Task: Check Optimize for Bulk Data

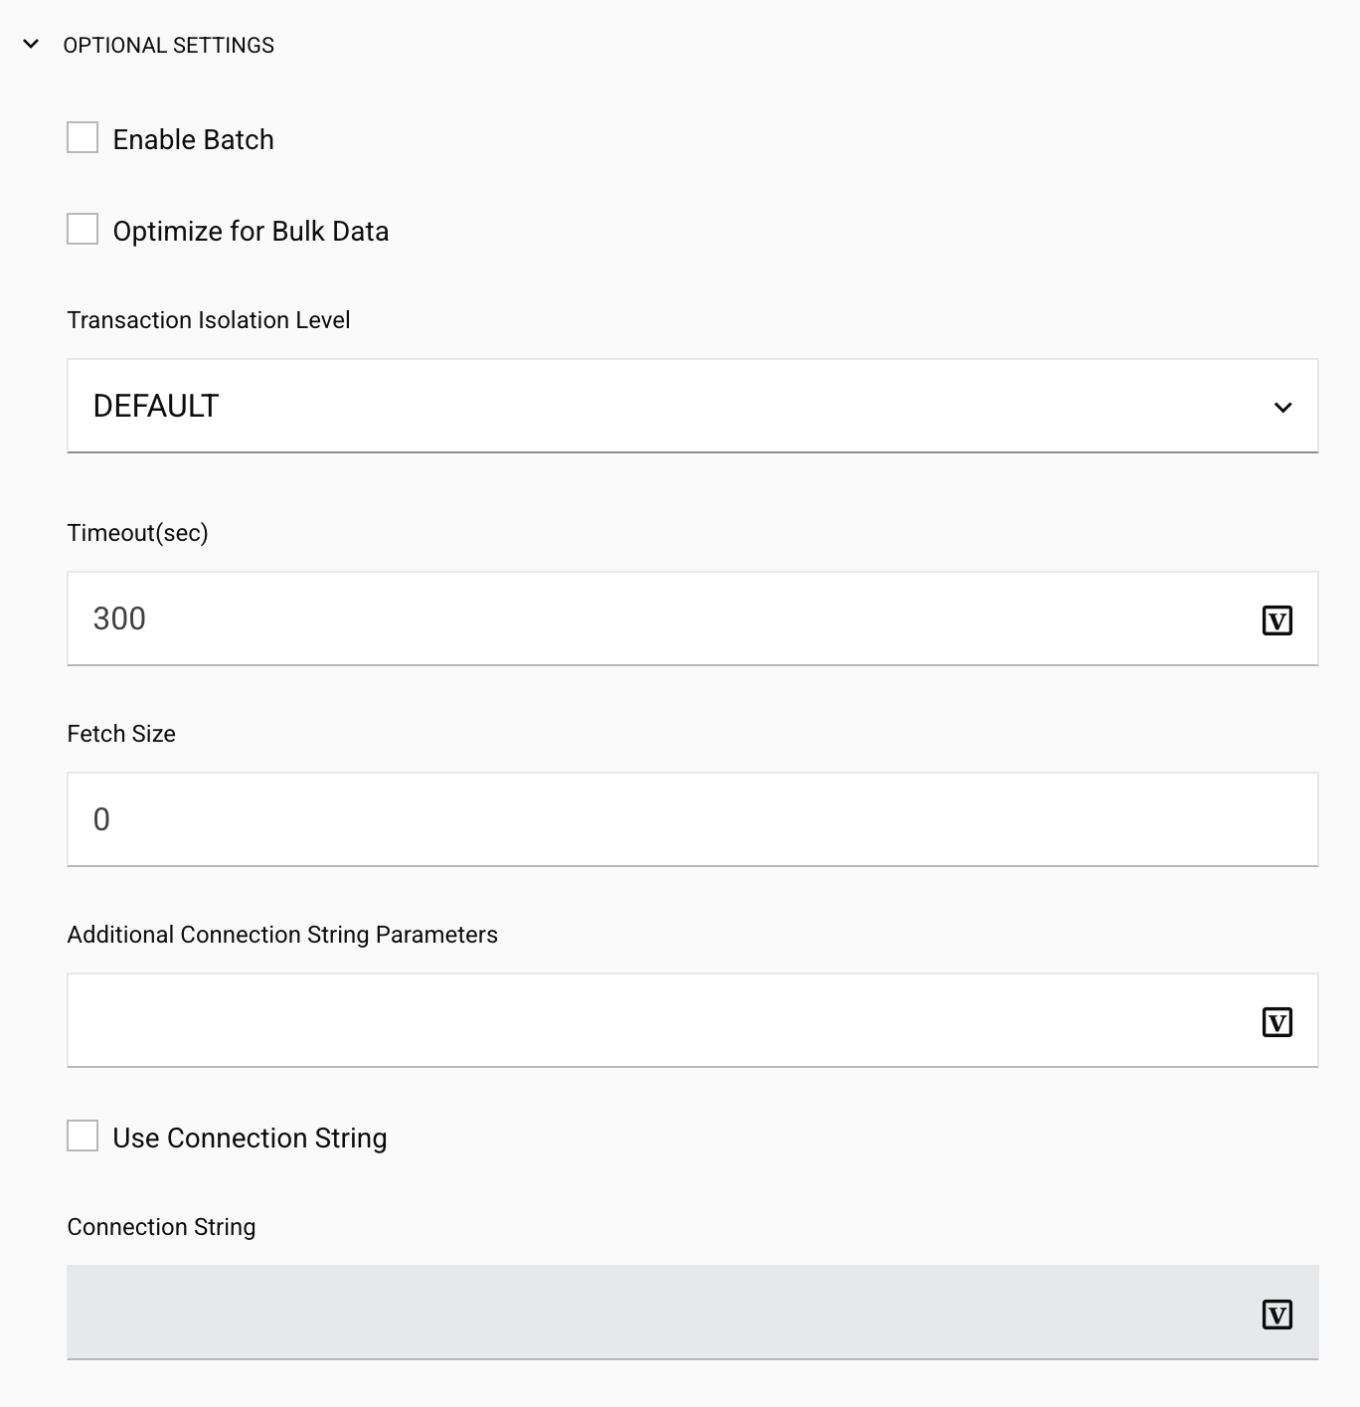Action: coord(82,230)
